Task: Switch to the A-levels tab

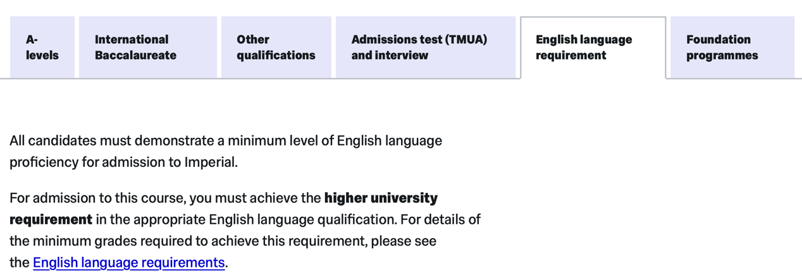Action: [42, 47]
